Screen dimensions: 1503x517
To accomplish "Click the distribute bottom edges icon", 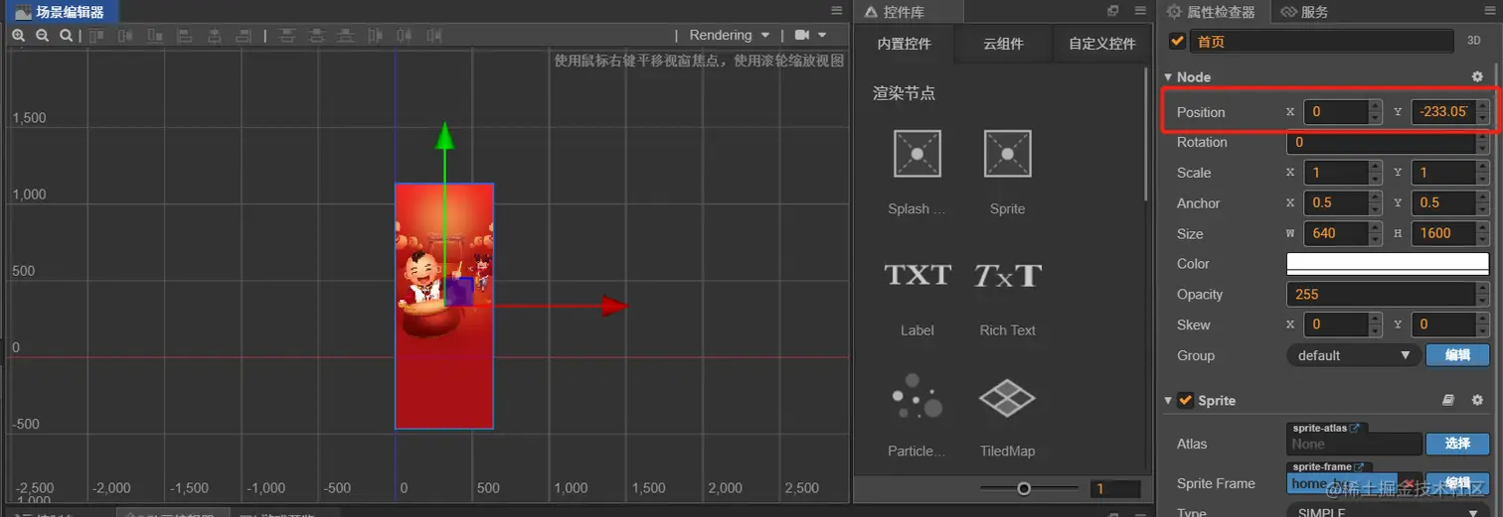I will [x=346, y=35].
